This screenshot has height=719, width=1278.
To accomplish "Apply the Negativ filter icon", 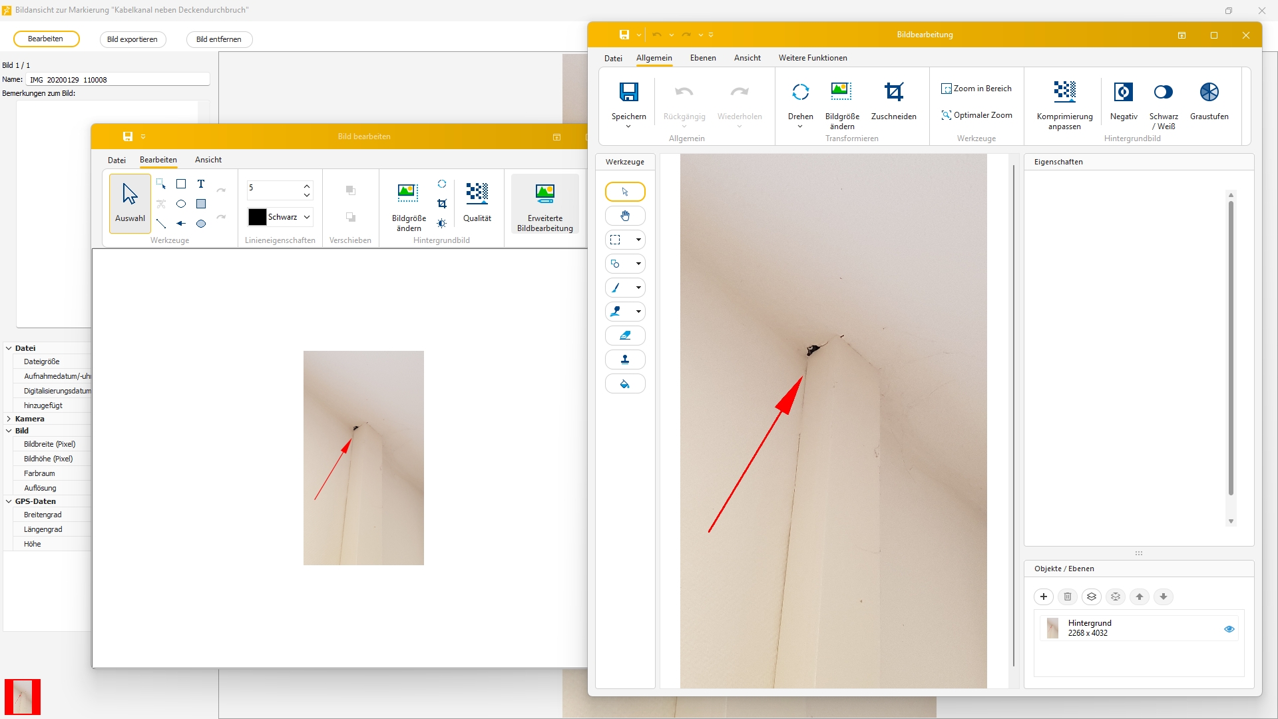I will pyautogui.click(x=1123, y=92).
